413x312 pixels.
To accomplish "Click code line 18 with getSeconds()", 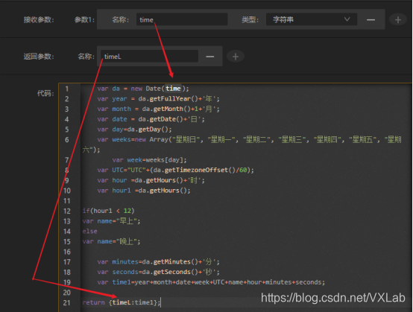I will click(x=158, y=272).
